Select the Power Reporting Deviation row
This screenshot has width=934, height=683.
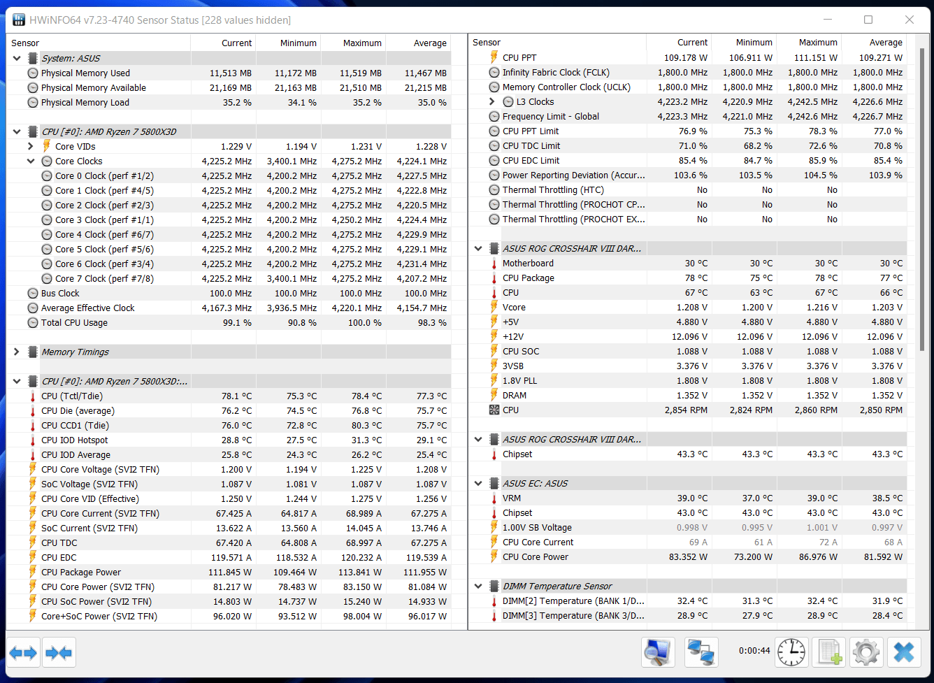pos(688,175)
